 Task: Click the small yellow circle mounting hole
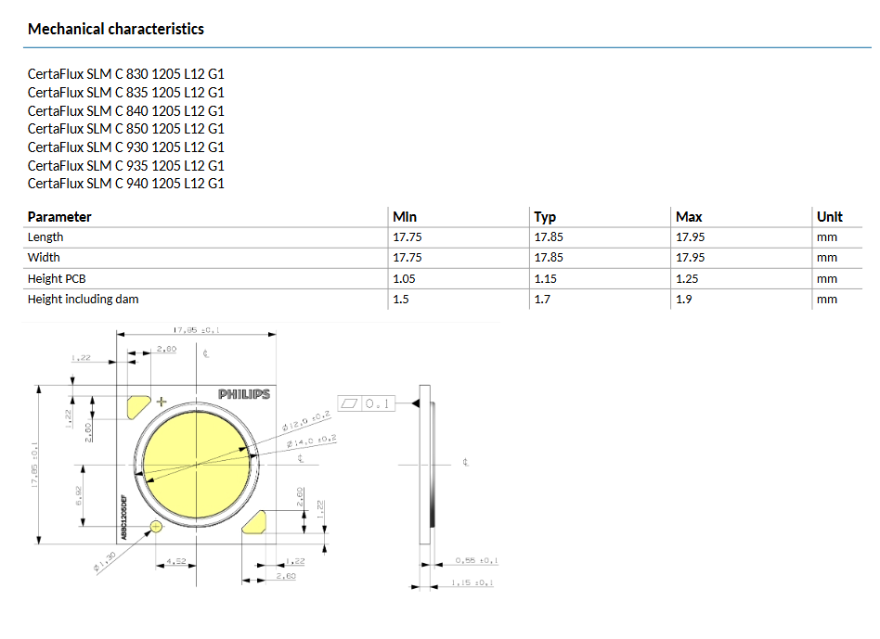[x=156, y=527]
